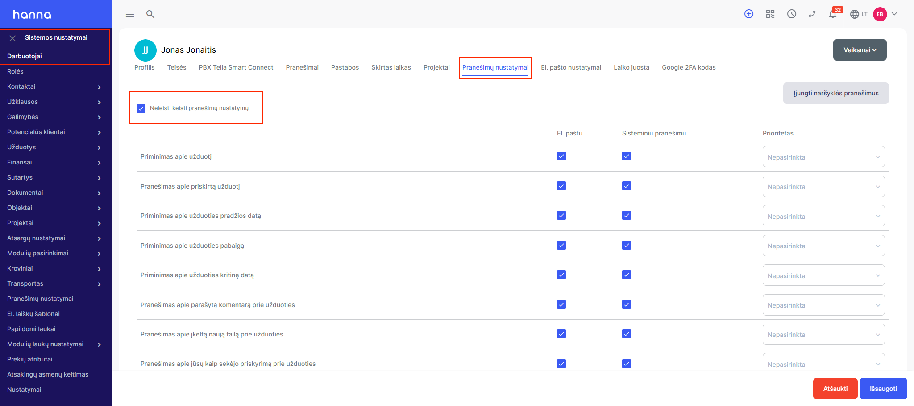Viewport: 914px width, 406px height.
Task: Open Prioritetas dropdown for parašytą komentarą row
Action: [x=823, y=305]
